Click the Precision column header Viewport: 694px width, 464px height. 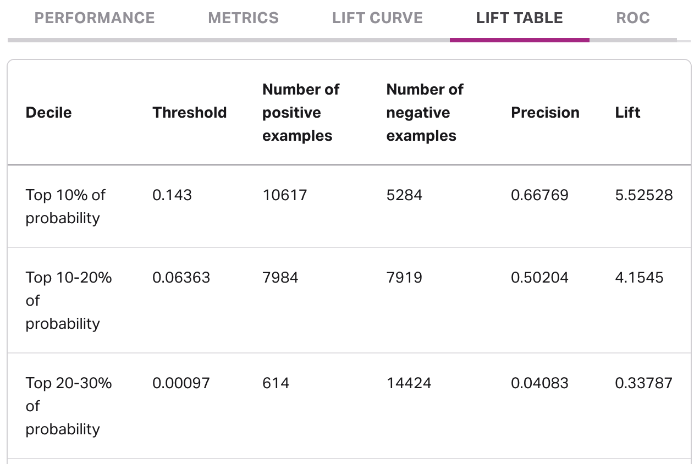tap(545, 113)
